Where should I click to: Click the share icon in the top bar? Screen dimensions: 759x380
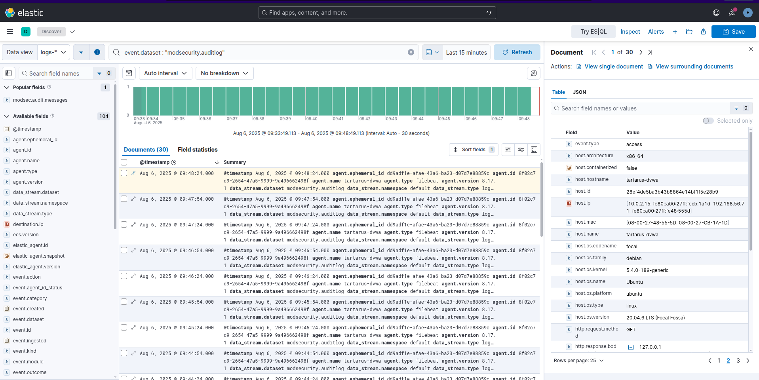point(703,32)
